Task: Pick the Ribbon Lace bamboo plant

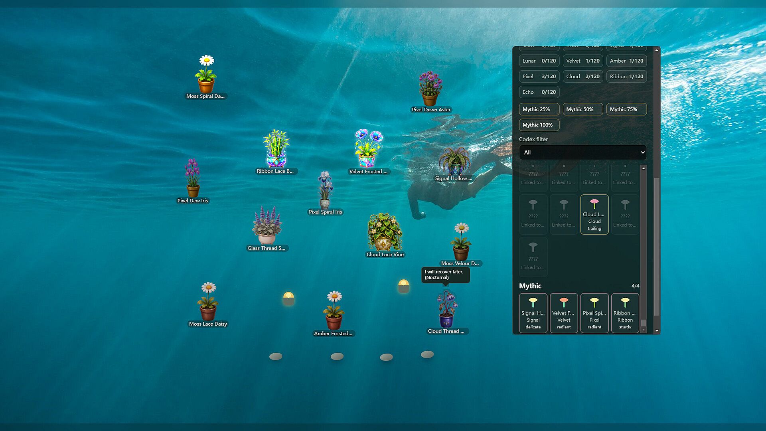Action: (276, 148)
